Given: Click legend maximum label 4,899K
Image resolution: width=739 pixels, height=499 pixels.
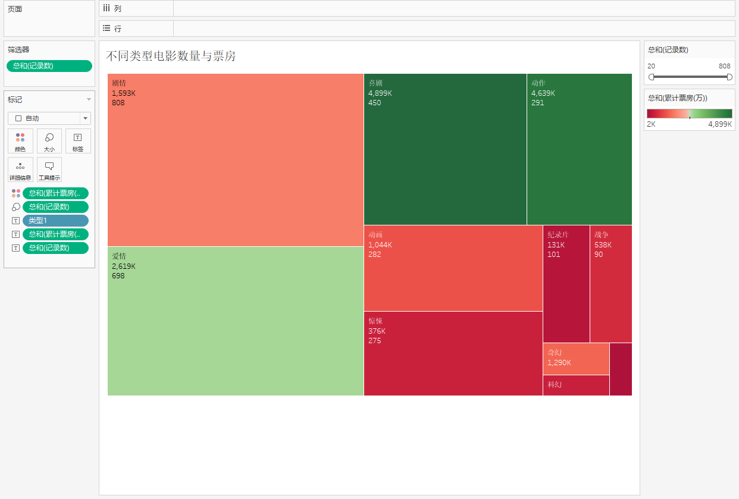Looking at the screenshot, I should tap(720, 125).
